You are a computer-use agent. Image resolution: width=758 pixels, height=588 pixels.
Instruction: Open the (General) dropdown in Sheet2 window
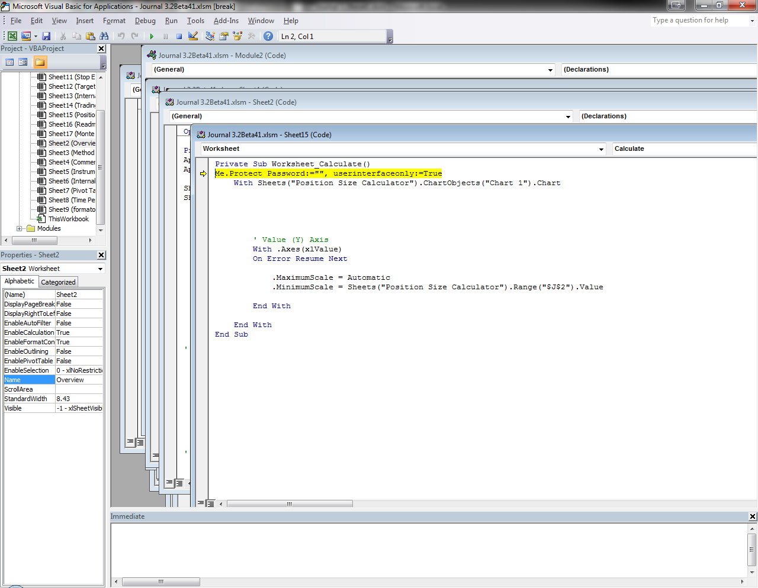click(568, 117)
